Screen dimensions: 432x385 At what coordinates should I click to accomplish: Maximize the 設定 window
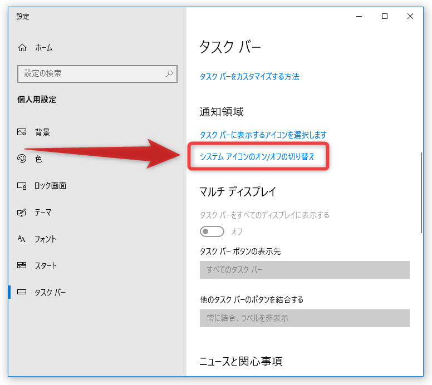click(x=385, y=17)
